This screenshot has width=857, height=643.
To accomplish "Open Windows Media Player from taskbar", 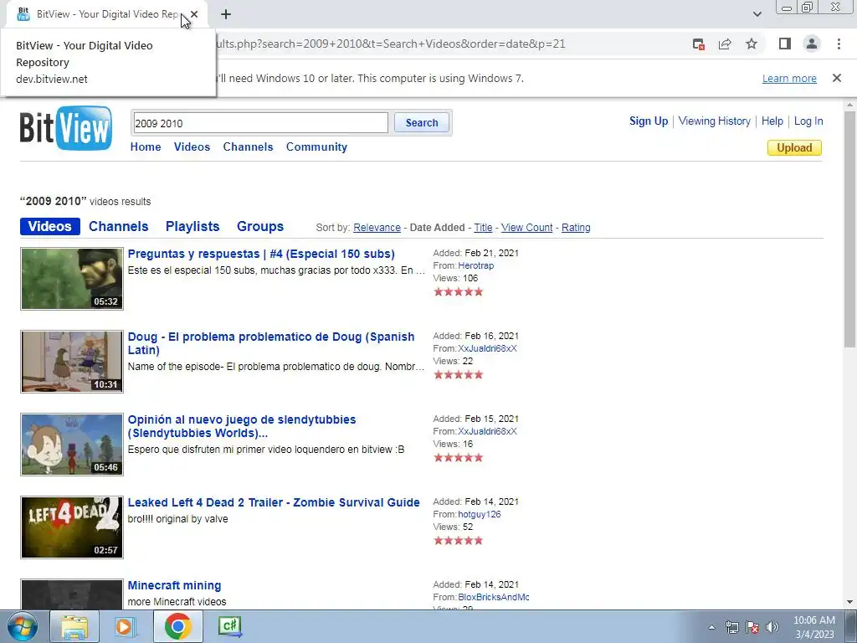I will [126, 626].
